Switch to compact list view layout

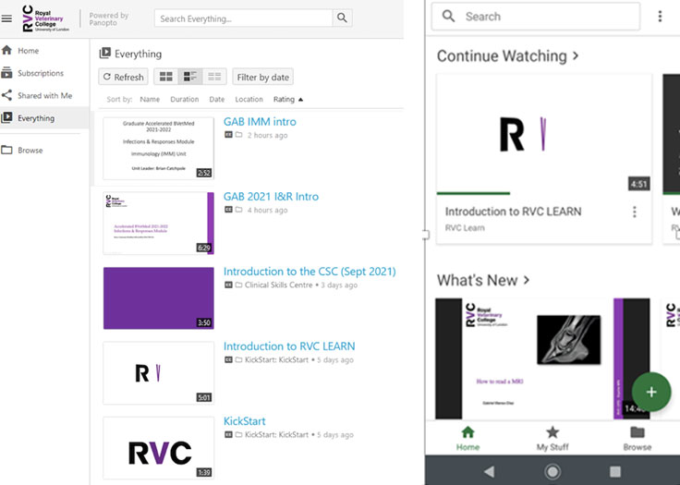click(214, 77)
